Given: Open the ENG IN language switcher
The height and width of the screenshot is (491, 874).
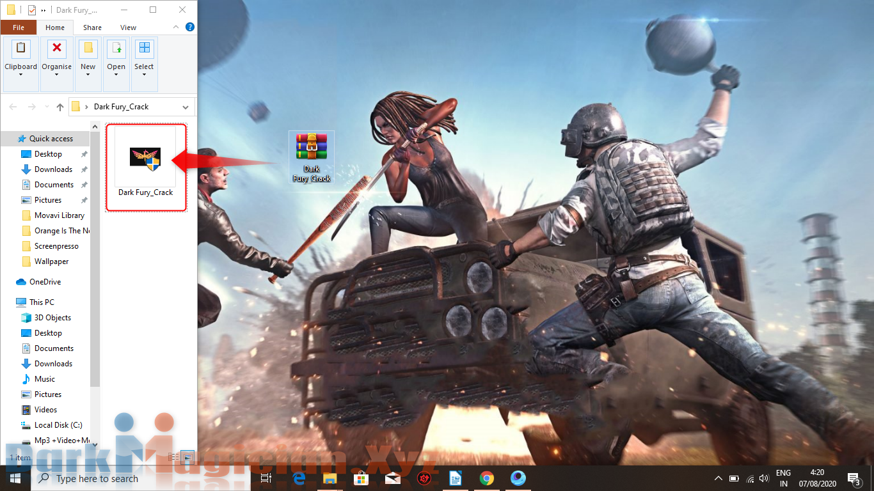Looking at the screenshot, I should click(783, 478).
